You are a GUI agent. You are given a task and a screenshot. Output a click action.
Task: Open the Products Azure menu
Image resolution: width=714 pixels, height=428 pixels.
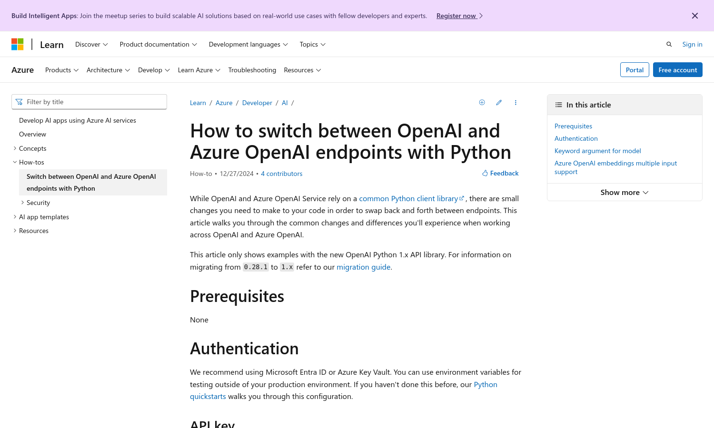tap(62, 70)
